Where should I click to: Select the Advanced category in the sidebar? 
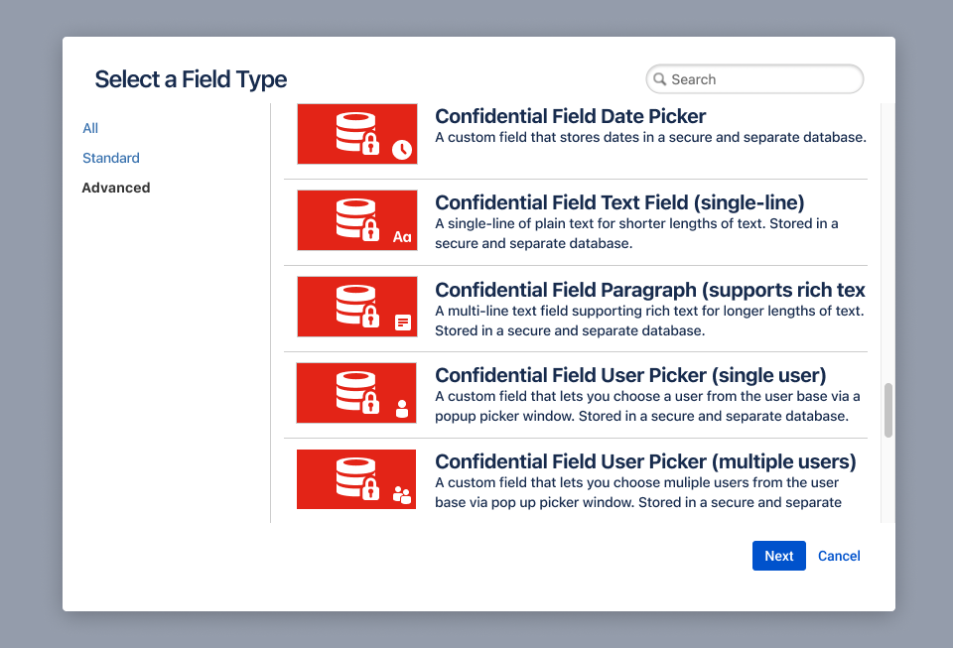116,188
